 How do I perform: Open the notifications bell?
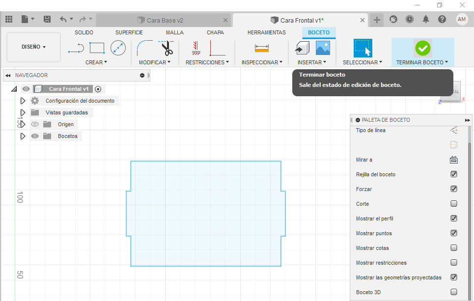pos(426,19)
